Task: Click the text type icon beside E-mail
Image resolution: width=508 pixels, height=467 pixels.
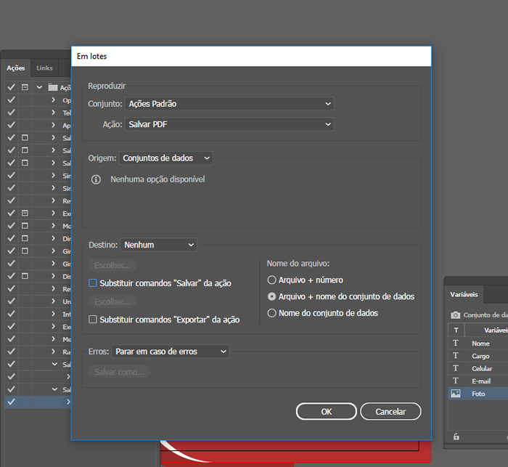Action: (x=456, y=381)
